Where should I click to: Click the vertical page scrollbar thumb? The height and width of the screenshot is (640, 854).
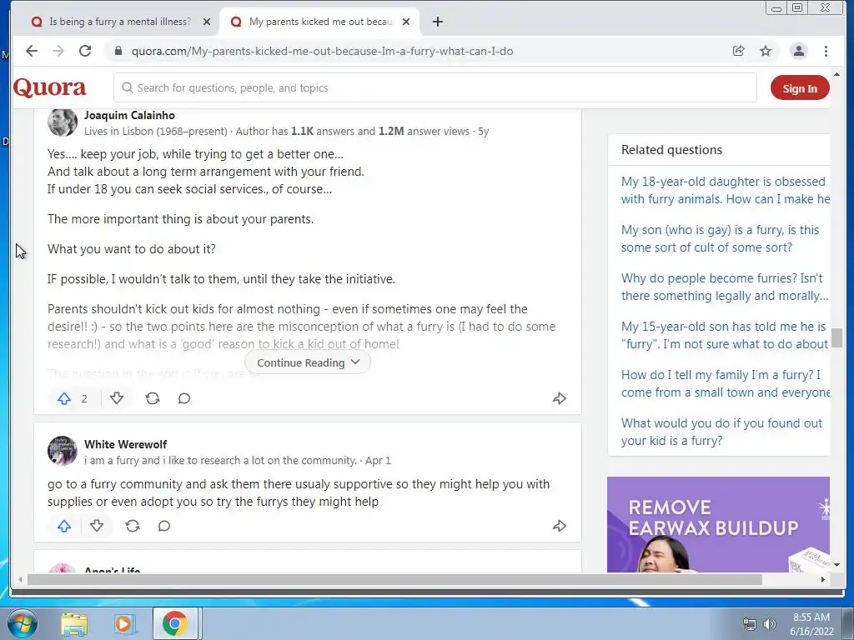[836, 337]
